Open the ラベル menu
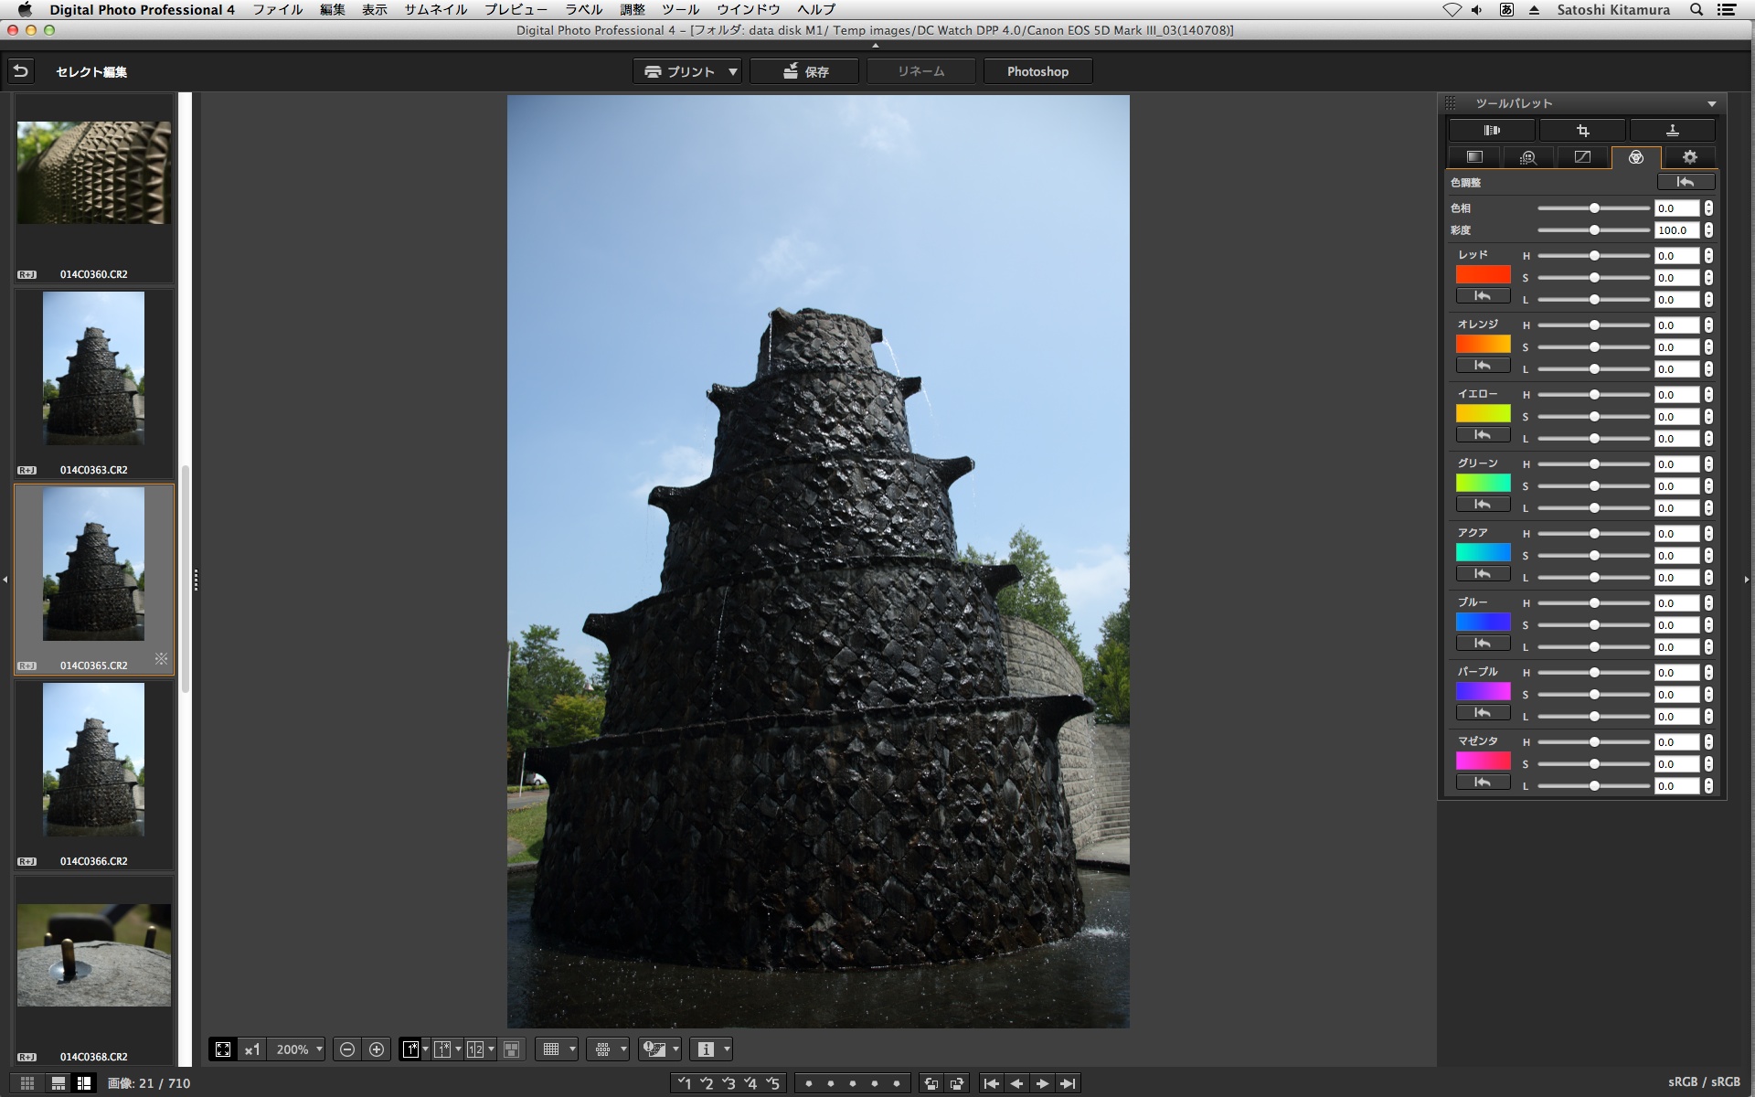Image resolution: width=1755 pixels, height=1097 pixels. [583, 9]
